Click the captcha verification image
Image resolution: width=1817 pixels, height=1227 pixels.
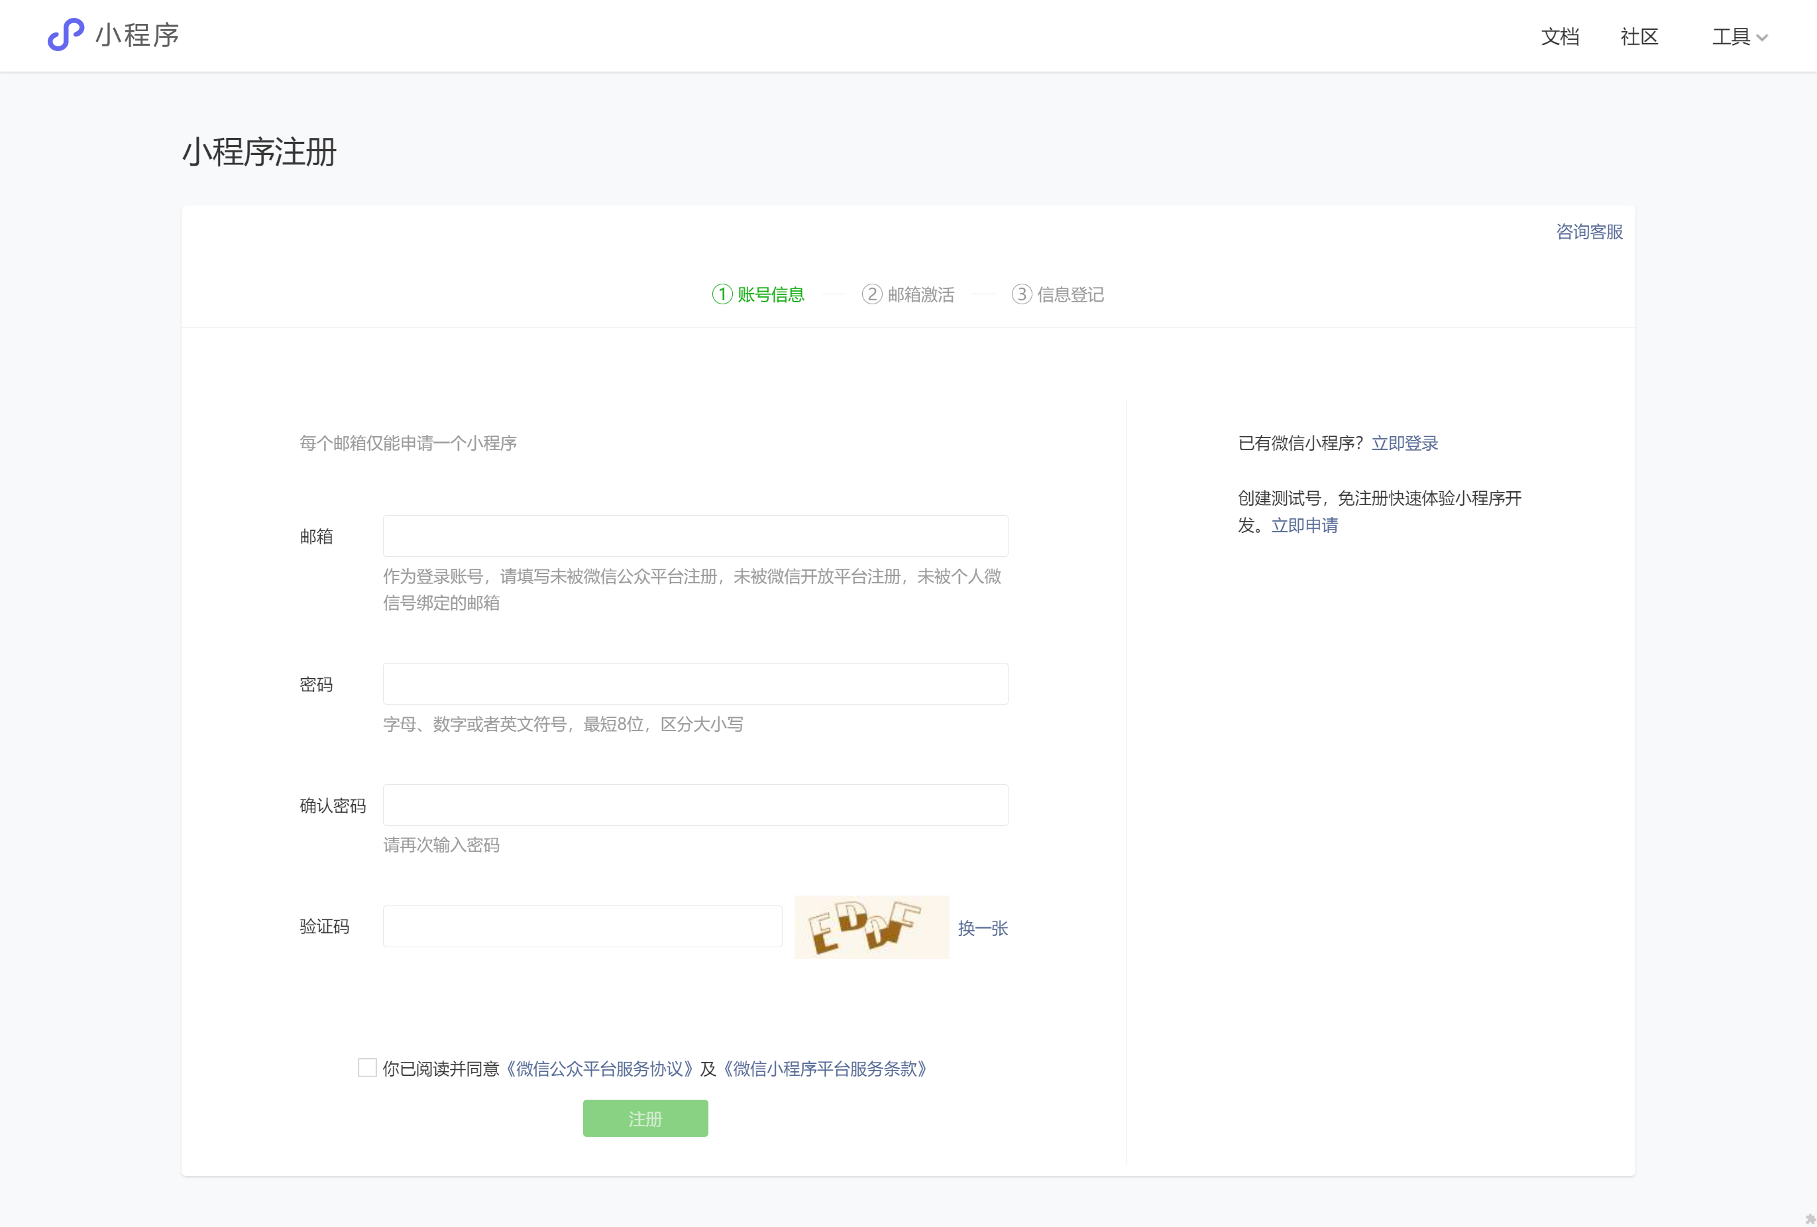[871, 927]
